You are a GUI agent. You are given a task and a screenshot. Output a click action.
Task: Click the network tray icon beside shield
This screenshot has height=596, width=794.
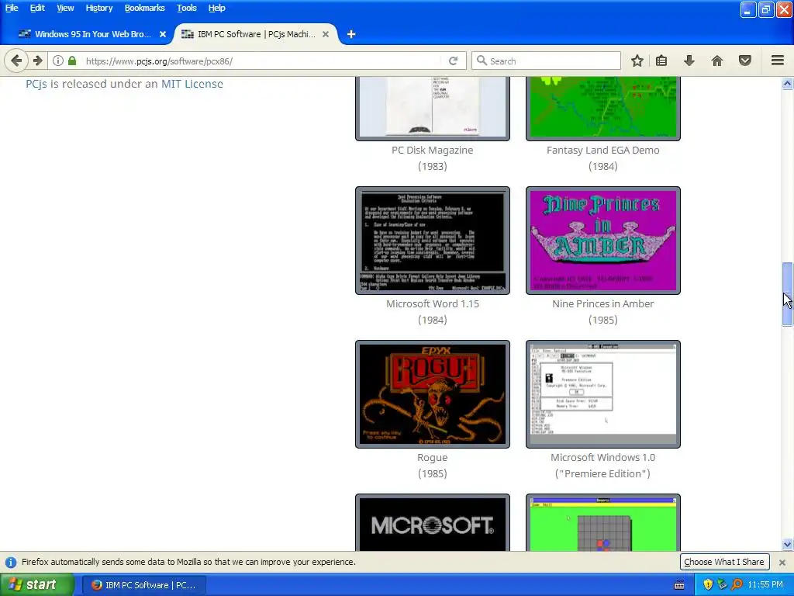tap(723, 585)
